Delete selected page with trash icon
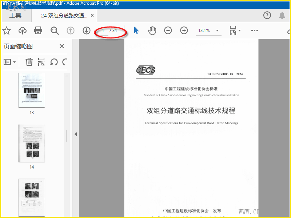The width and height of the screenshot is (291, 218). (29, 62)
